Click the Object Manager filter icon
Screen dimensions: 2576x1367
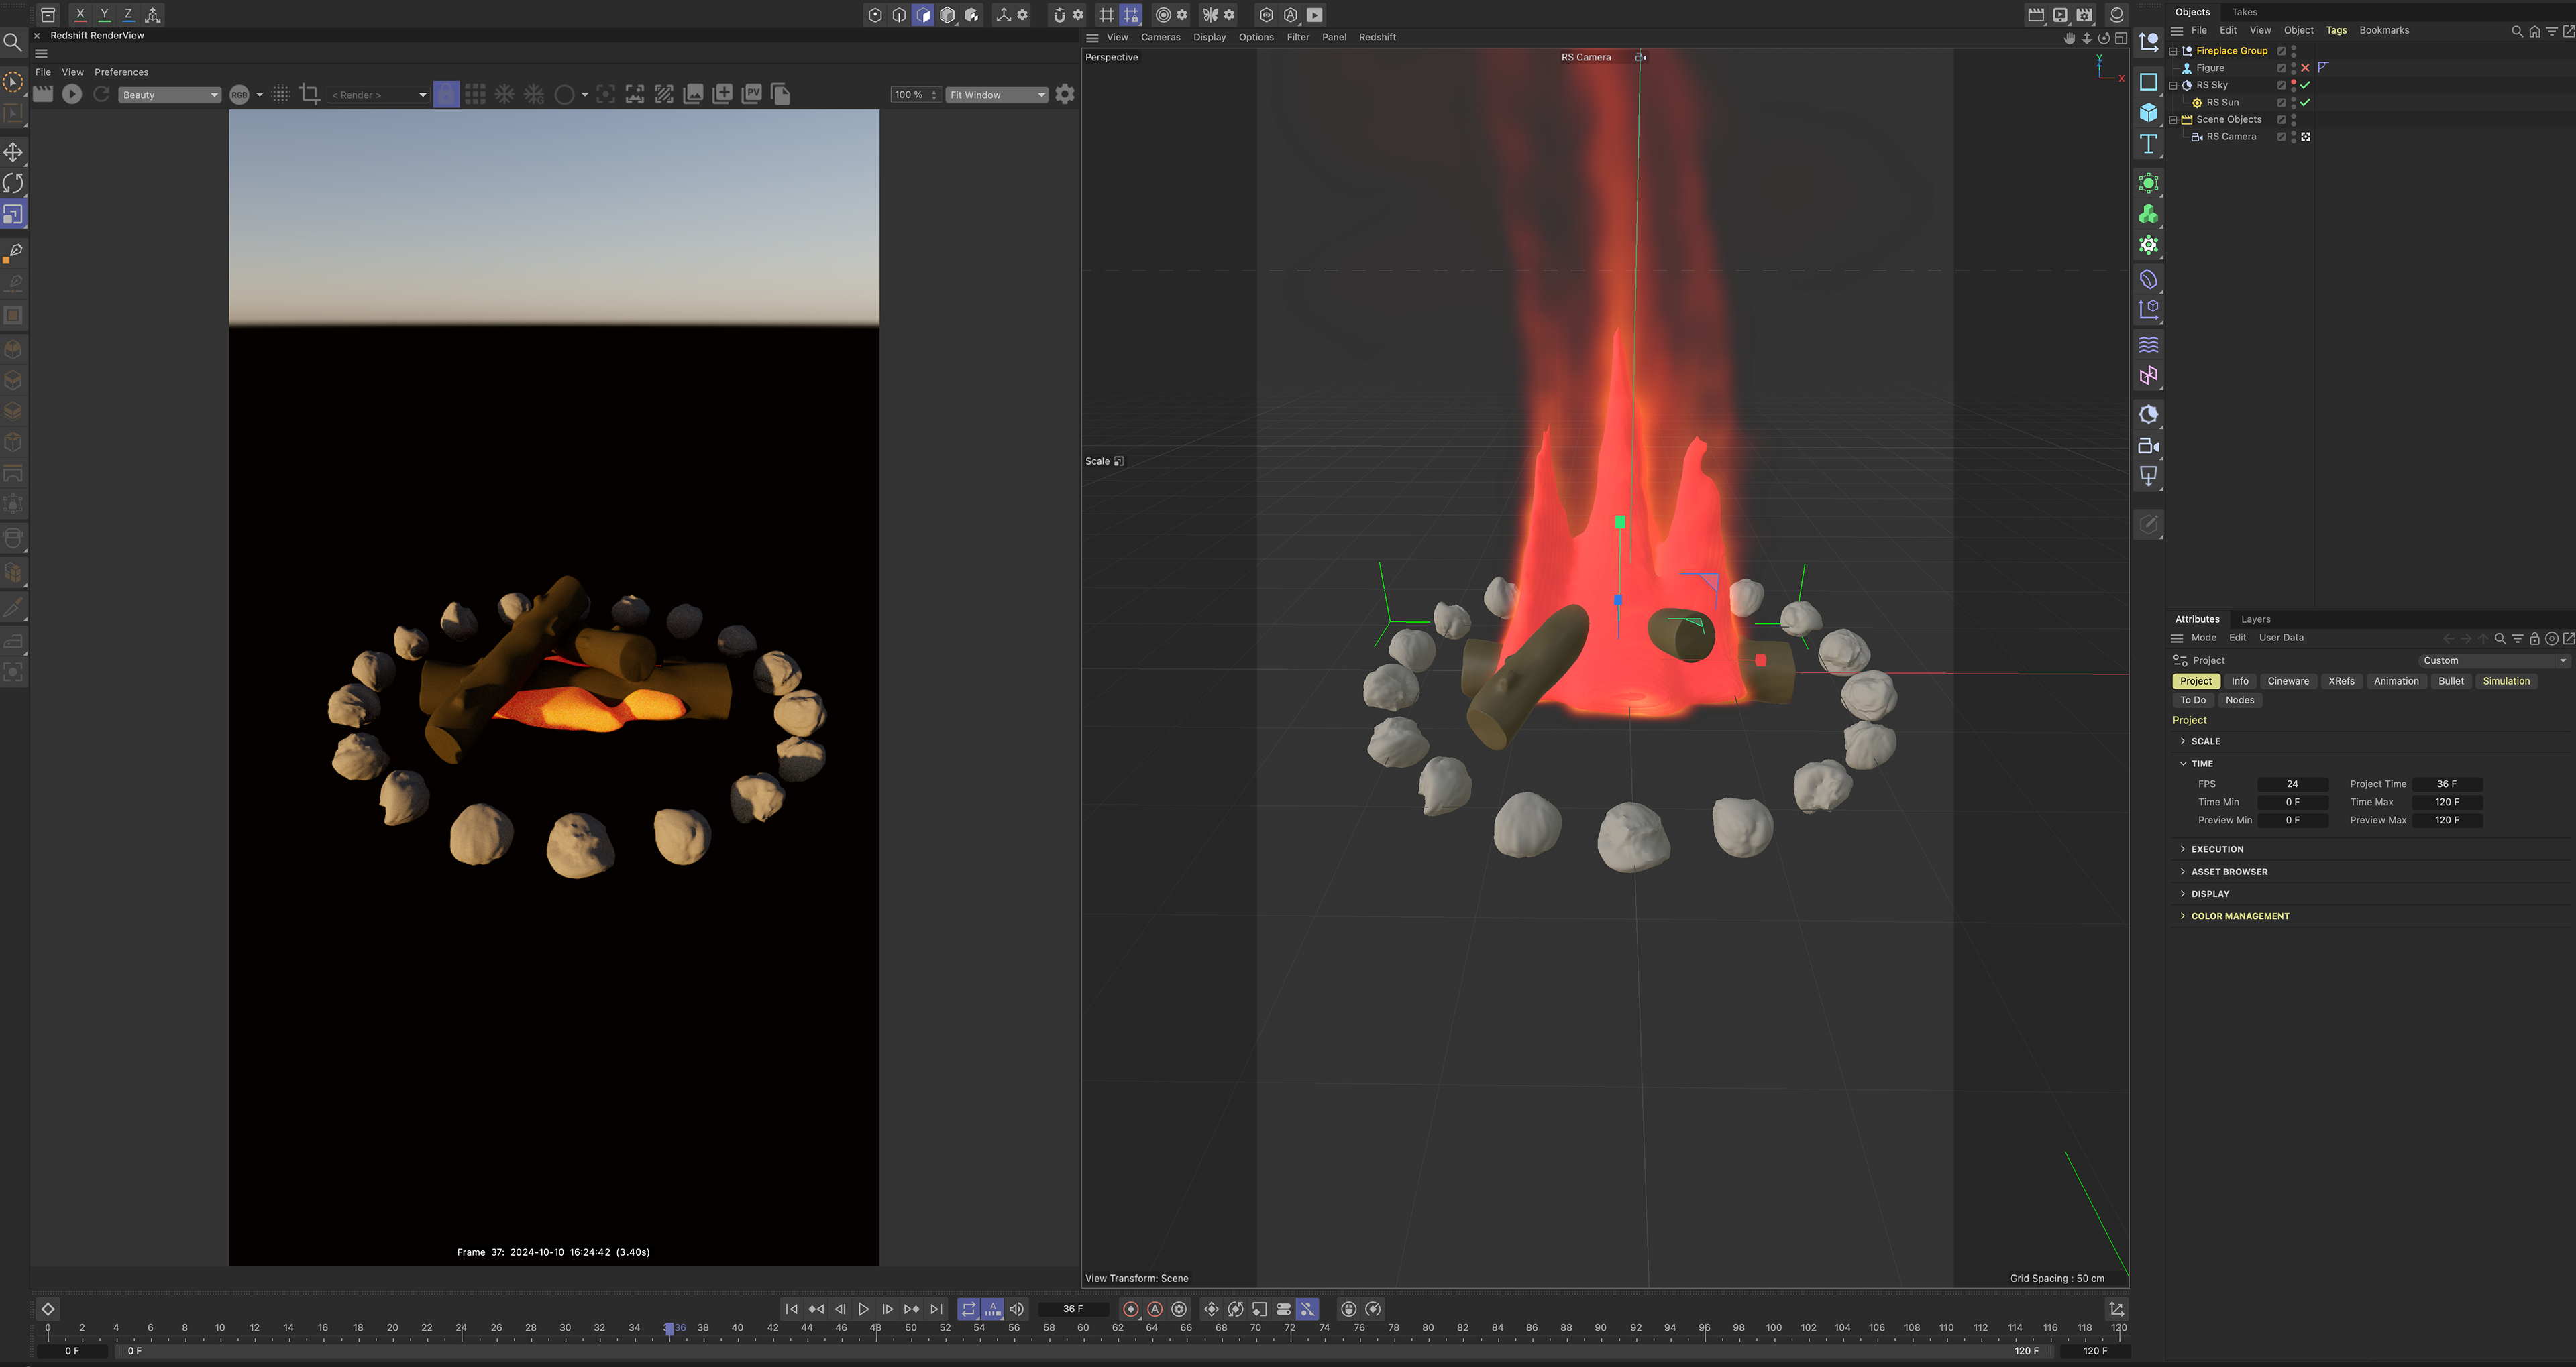[2551, 31]
